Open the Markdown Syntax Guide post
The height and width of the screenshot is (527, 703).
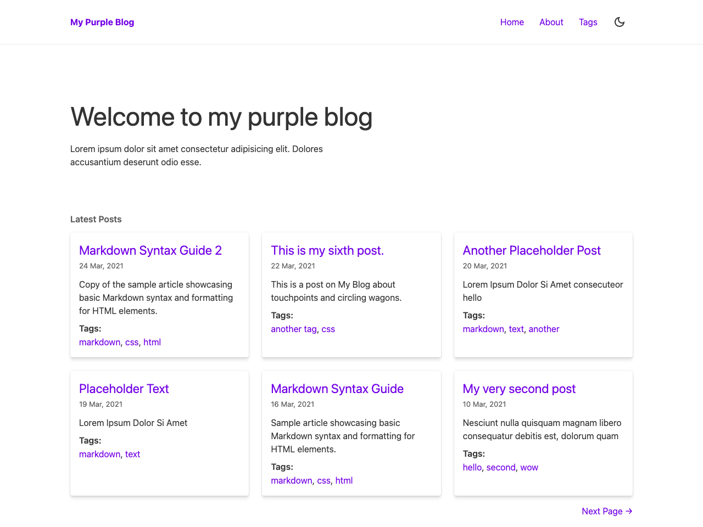337,389
